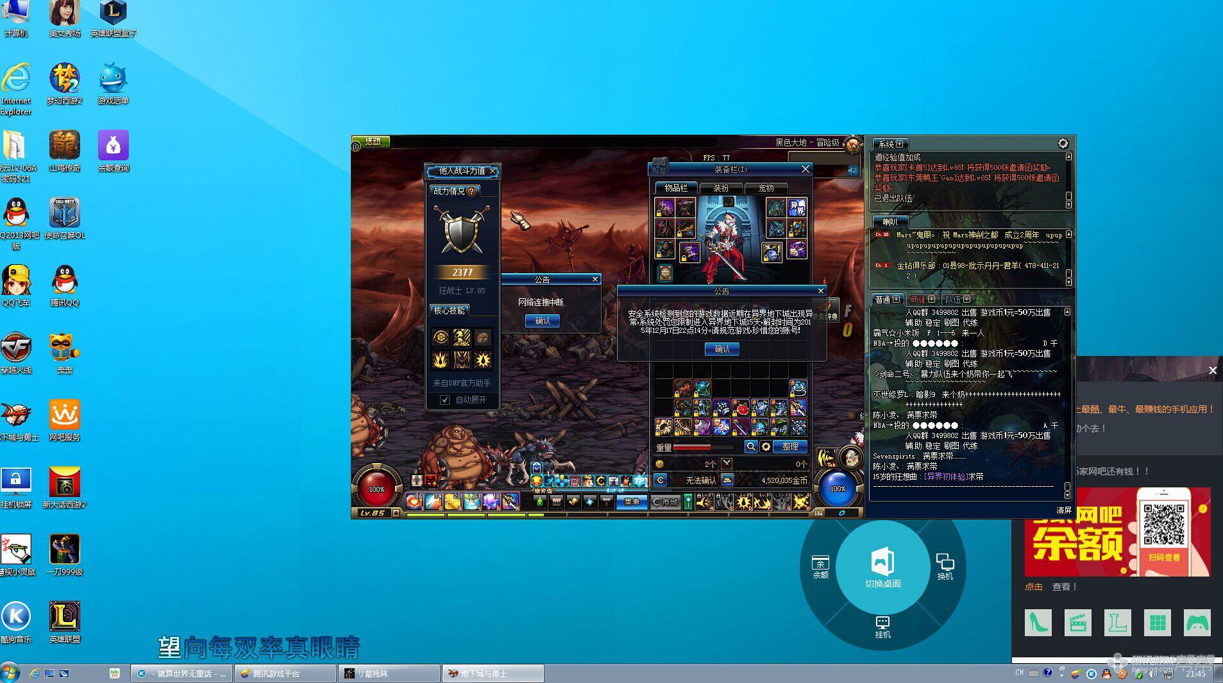Click the 整理 sort inventory button
The image size is (1223, 683).
pyautogui.click(x=790, y=446)
